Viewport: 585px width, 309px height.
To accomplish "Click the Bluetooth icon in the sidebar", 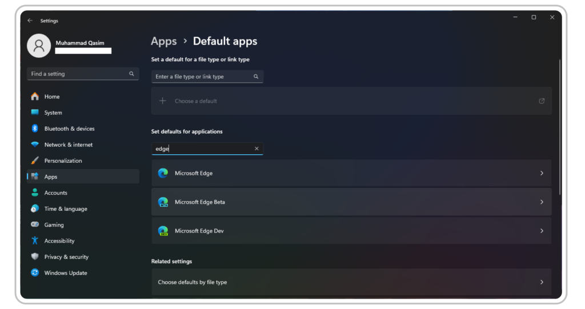I will click(35, 129).
